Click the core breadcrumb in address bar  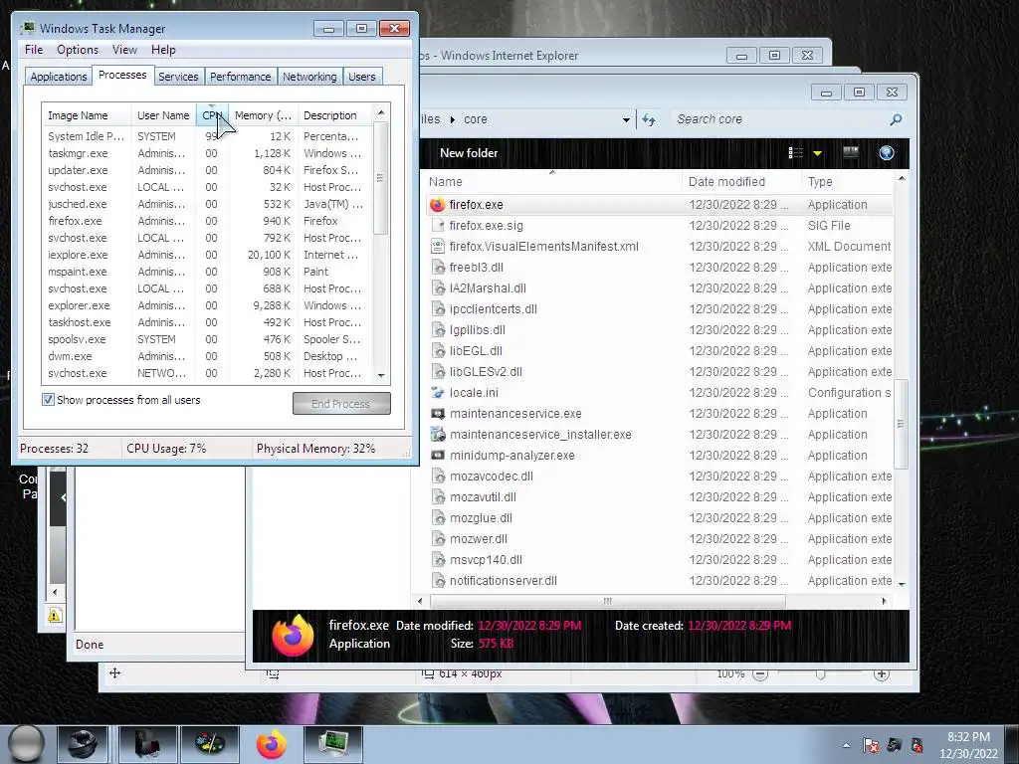click(475, 119)
